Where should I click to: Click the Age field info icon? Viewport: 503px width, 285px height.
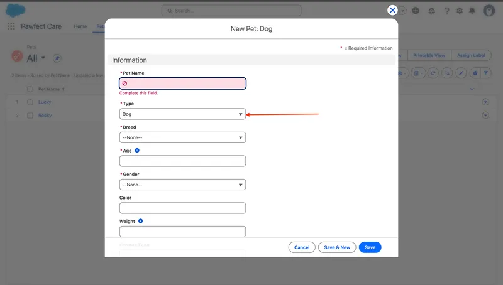click(137, 151)
